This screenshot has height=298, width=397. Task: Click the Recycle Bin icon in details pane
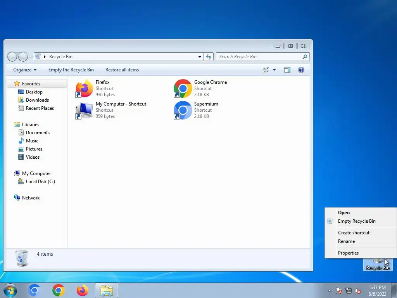coord(22,258)
